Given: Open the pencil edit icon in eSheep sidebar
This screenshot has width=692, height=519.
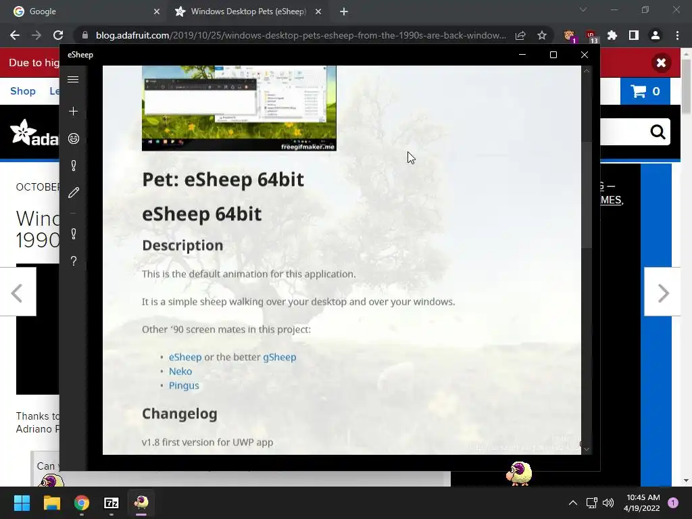Looking at the screenshot, I should (x=73, y=193).
